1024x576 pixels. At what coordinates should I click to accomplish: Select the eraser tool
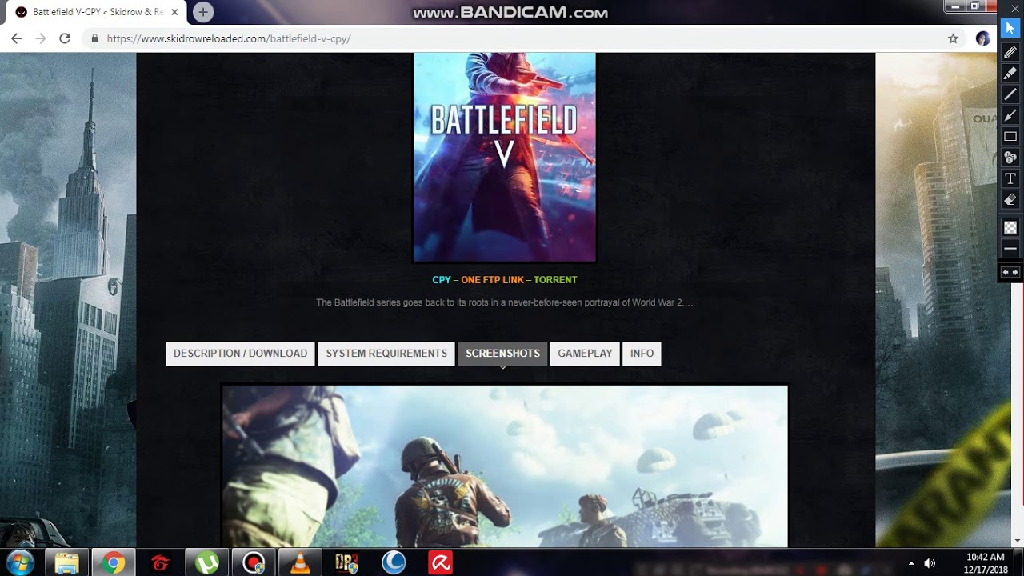1010,199
